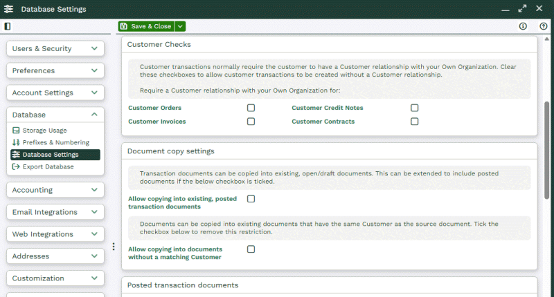Toggle the sidebar panel icon

(x=8, y=26)
